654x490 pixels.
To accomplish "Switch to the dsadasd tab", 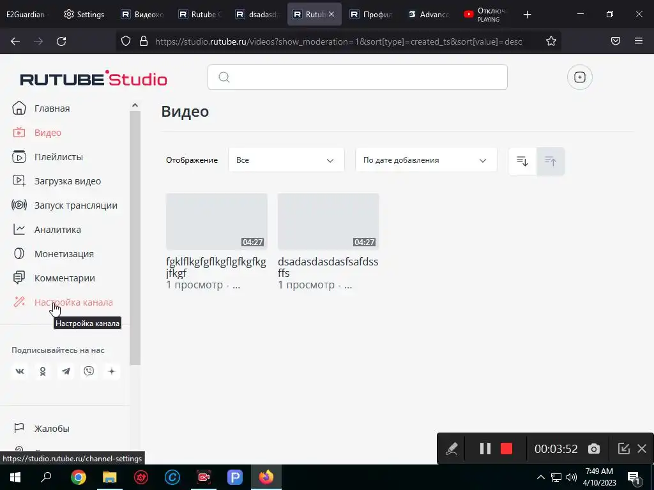I will tap(257, 14).
